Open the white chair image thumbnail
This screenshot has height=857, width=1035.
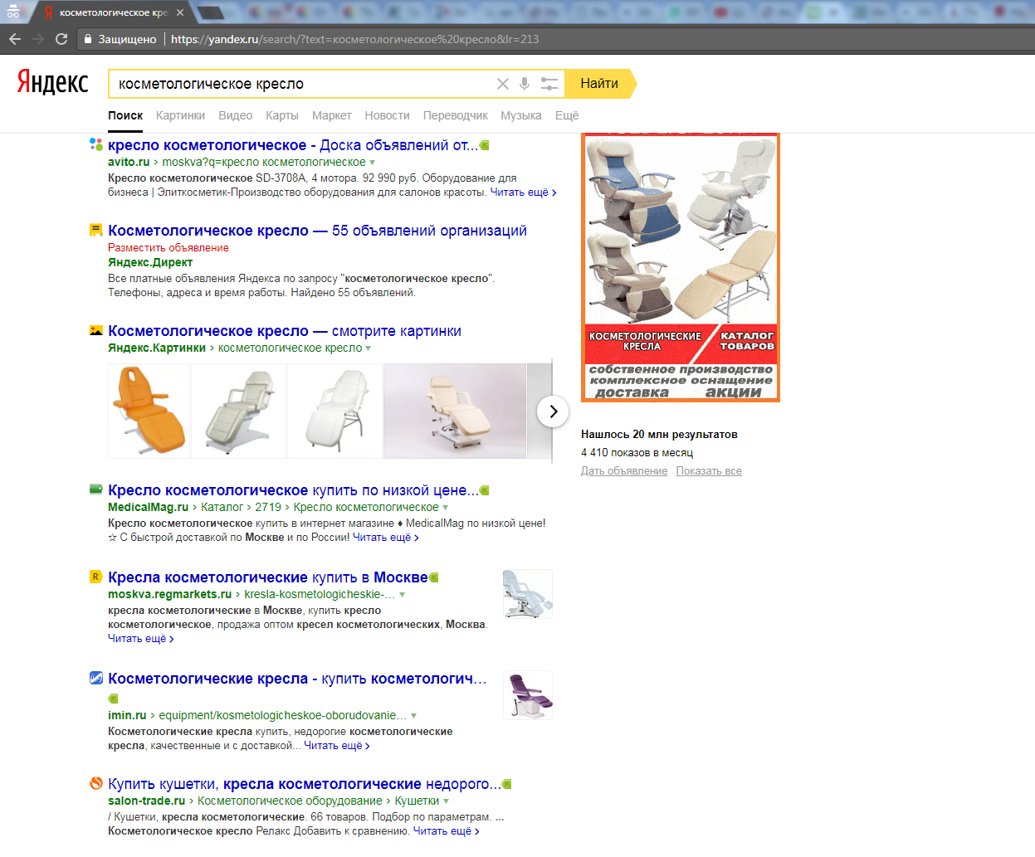[335, 411]
